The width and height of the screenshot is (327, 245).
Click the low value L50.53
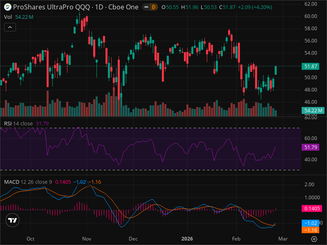[x=208, y=7]
